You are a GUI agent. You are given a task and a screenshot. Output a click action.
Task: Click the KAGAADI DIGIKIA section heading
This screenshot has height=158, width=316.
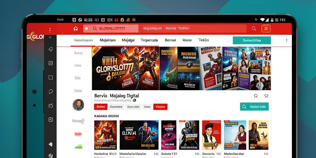point(106,116)
